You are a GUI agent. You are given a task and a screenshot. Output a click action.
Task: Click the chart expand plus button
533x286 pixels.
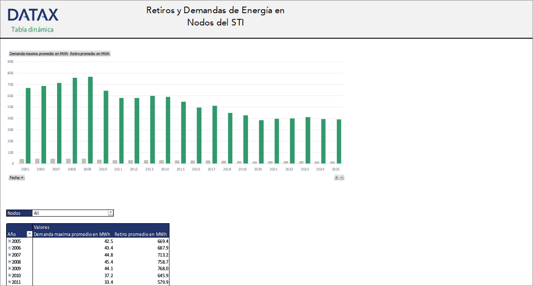coord(336,177)
